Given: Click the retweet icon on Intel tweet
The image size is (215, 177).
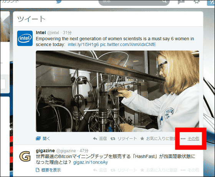Looking at the screenshot, I should pos(113,139).
